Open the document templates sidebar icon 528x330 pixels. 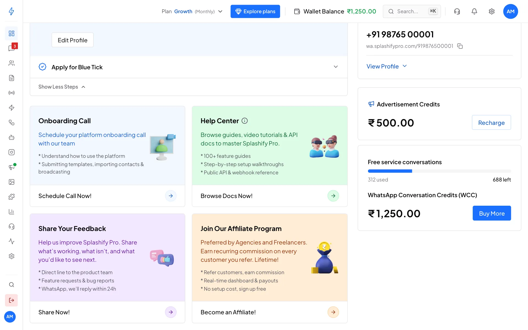(x=11, y=78)
